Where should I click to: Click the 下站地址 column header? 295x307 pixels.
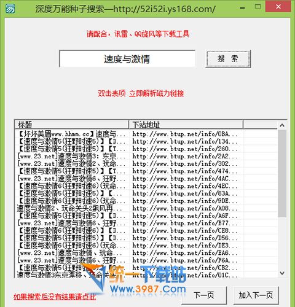click(x=186, y=124)
